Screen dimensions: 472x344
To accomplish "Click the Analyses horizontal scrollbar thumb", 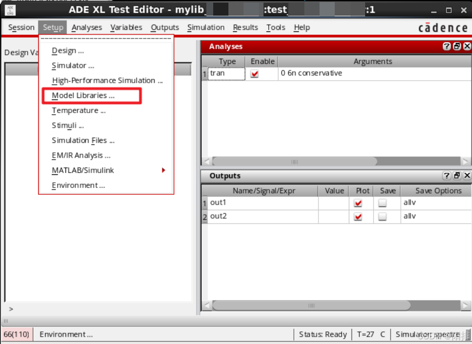I will (x=295, y=162).
